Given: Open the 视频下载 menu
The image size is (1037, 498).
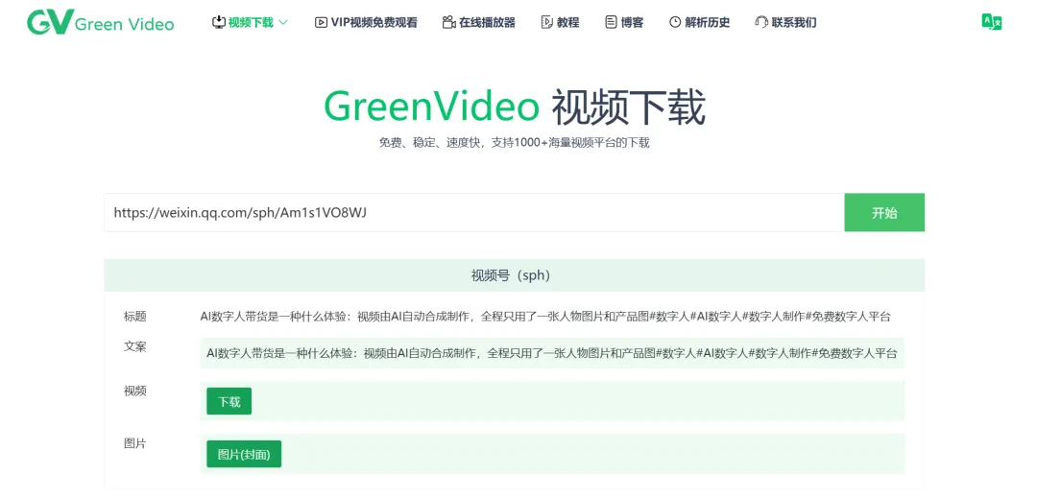Looking at the screenshot, I should [250, 22].
